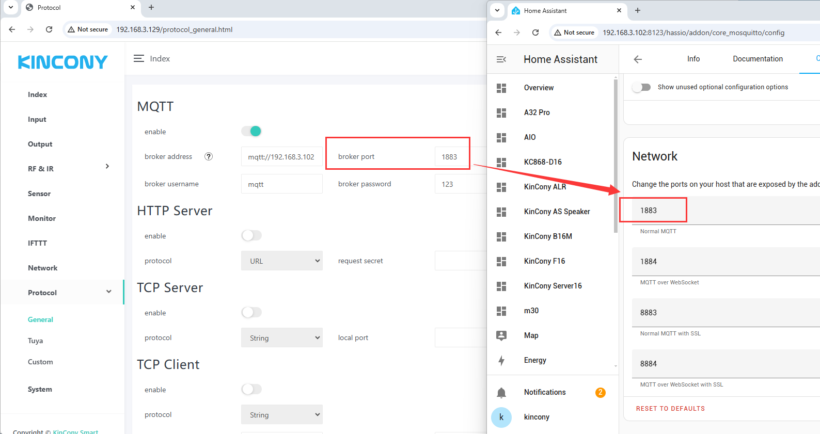The image size is (820, 434).
Task: Open the Map icon in sidebar
Action: (x=501, y=335)
